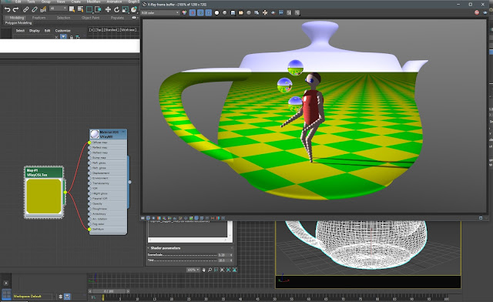Open the 100% zoom dropdown in material editor
The width and height of the screenshot is (493, 302).
pos(193,270)
